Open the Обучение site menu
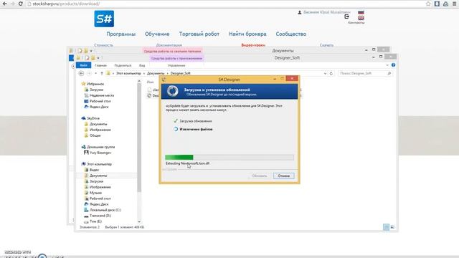Image resolution: width=459 pixels, height=258 pixels. (x=157, y=34)
